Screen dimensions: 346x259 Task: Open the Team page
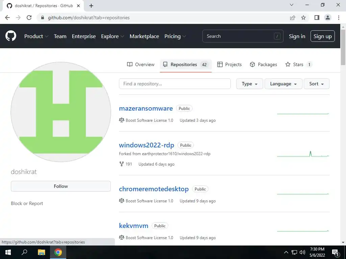60,36
